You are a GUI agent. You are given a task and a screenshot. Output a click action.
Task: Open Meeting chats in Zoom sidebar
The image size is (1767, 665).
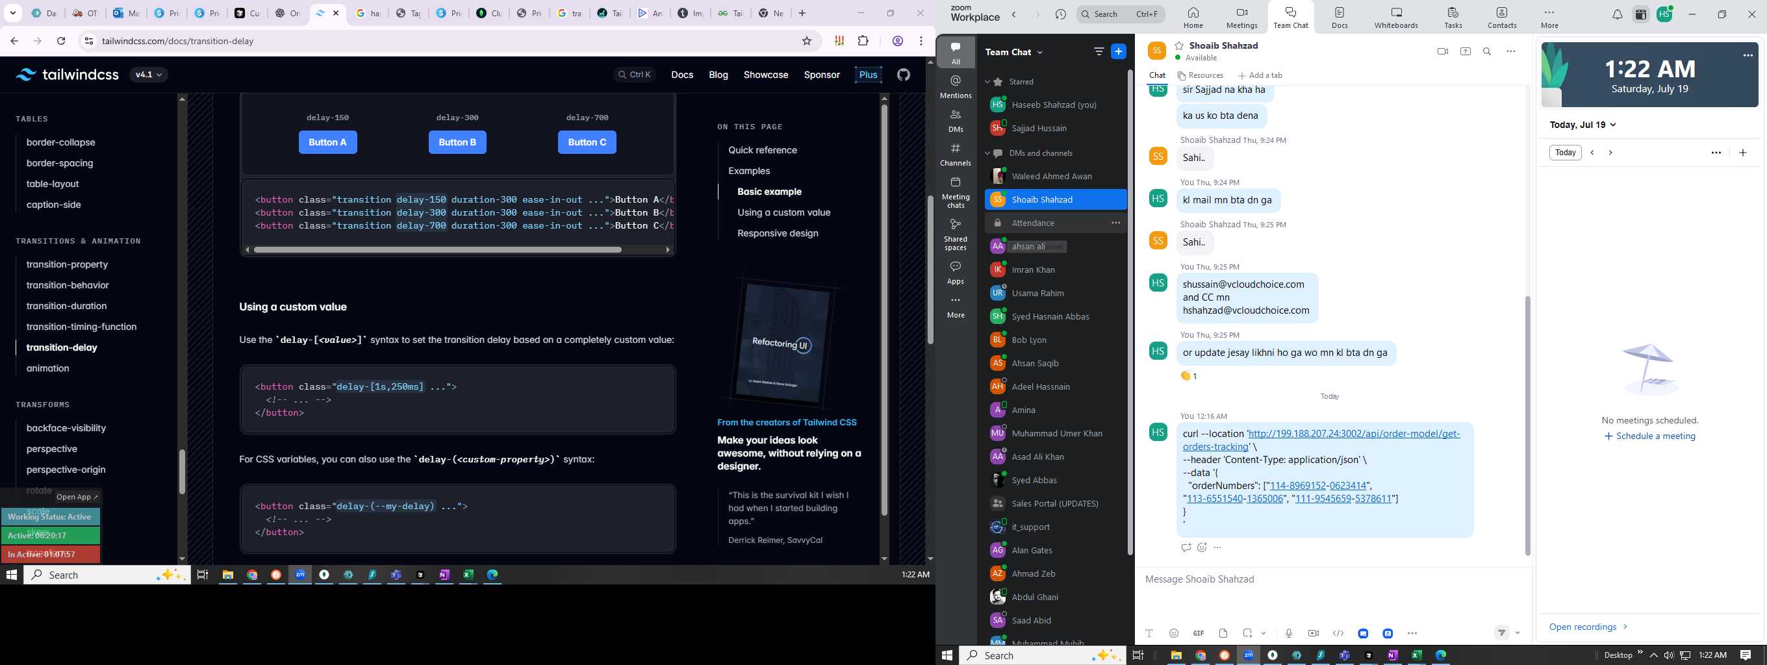(956, 192)
